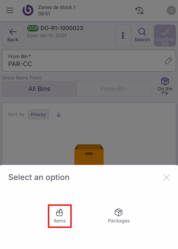This screenshot has height=249, width=178.
Task: Open the user avatar profile
Action: click(171, 10)
